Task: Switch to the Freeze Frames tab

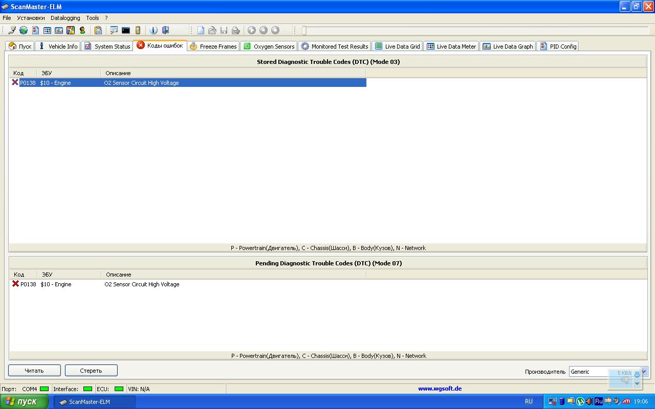Action: (213, 46)
